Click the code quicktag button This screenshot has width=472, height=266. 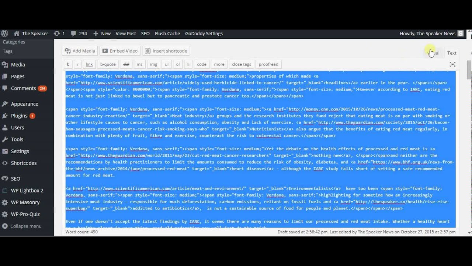(x=202, y=64)
